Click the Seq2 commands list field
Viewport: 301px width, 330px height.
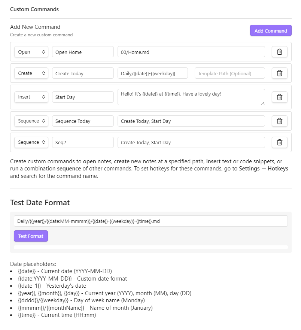[191, 142]
